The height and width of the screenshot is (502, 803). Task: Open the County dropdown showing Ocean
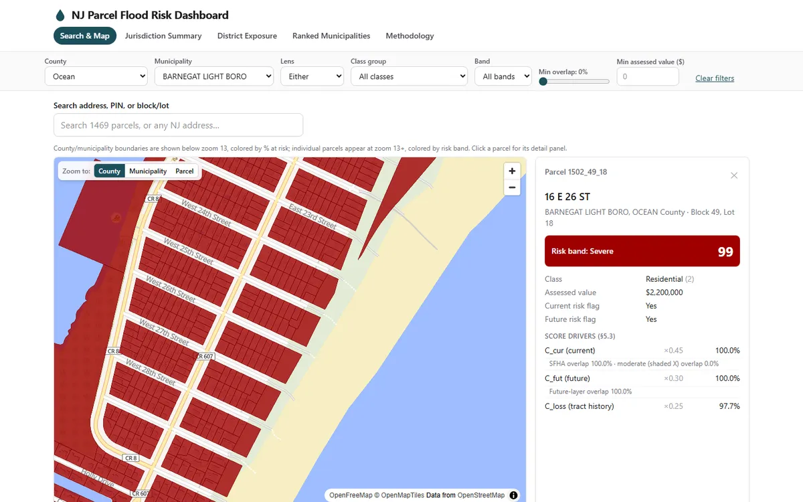96,76
